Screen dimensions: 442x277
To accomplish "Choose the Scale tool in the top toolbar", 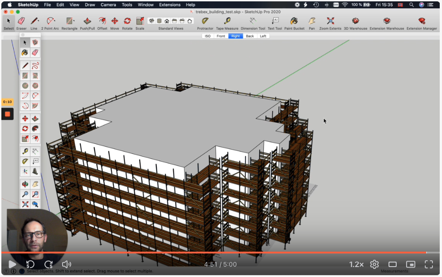I will [140, 24].
